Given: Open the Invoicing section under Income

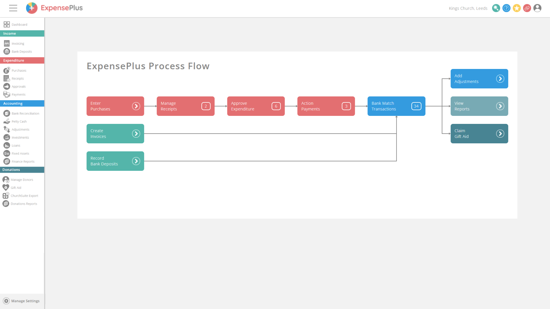Looking at the screenshot, I should (x=7, y=43).
